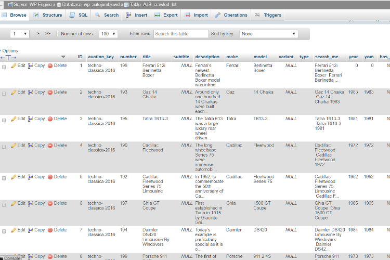This screenshot has height=260, width=390.
Task: Click the pencil Edit icon for row 7
Action: point(14,230)
